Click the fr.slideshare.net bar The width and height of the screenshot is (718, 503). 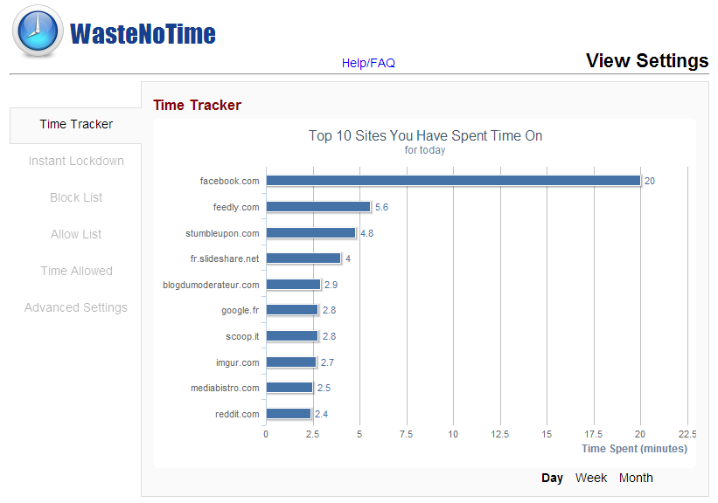coord(303,258)
